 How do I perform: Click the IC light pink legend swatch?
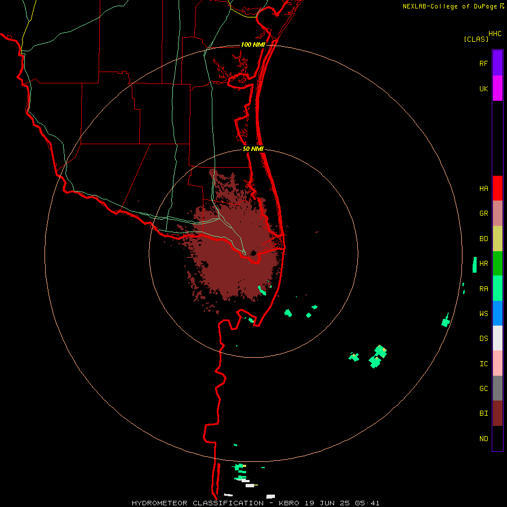tap(497, 363)
